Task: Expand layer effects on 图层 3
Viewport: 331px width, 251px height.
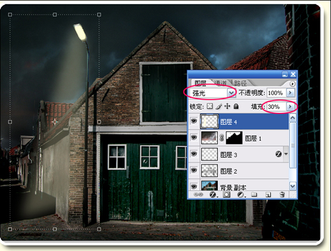Action: click(x=286, y=154)
